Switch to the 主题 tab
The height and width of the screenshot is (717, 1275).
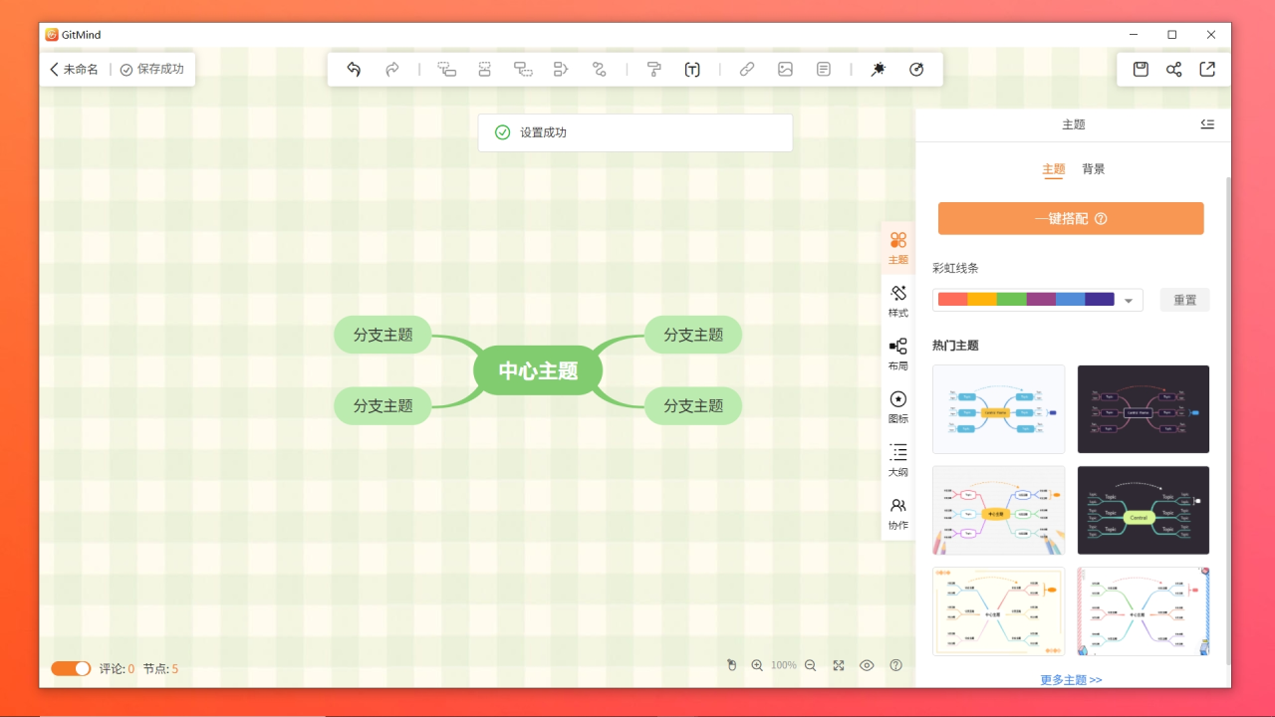click(x=1053, y=168)
